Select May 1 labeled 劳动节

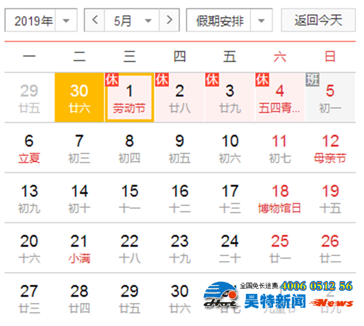pos(129,98)
